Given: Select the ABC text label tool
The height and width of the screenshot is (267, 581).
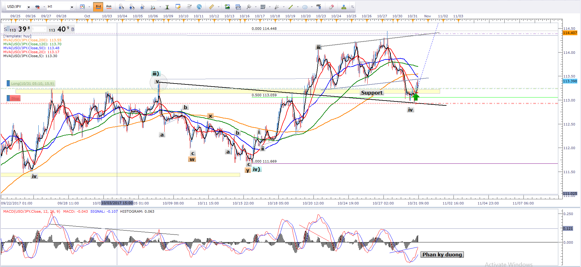Looking at the screenshot, I should (319, 7).
